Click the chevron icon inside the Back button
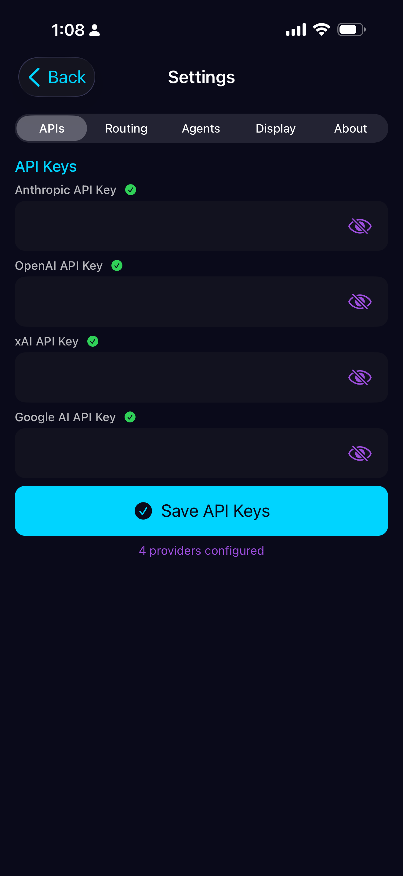 coord(35,77)
